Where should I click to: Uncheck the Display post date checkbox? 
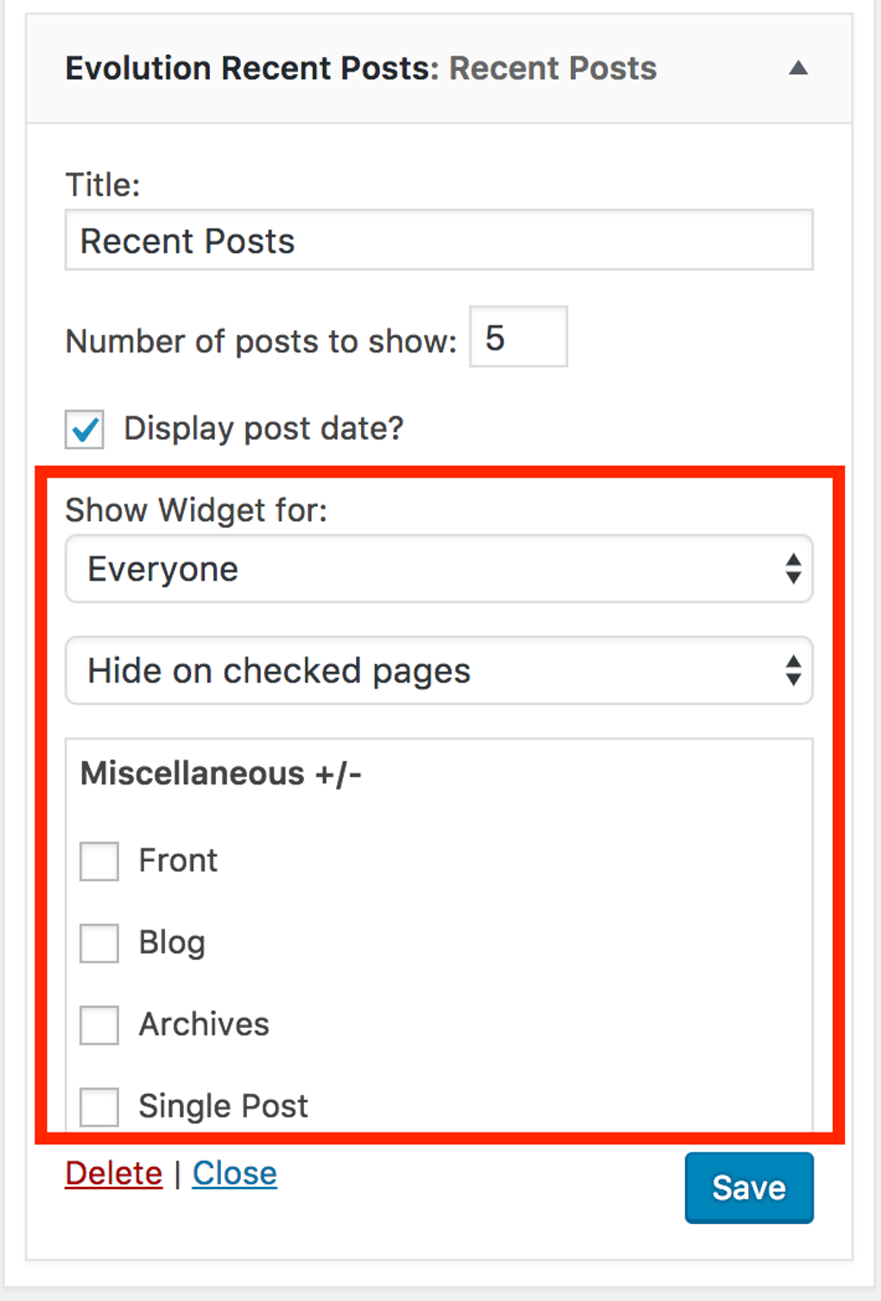(x=83, y=428)
